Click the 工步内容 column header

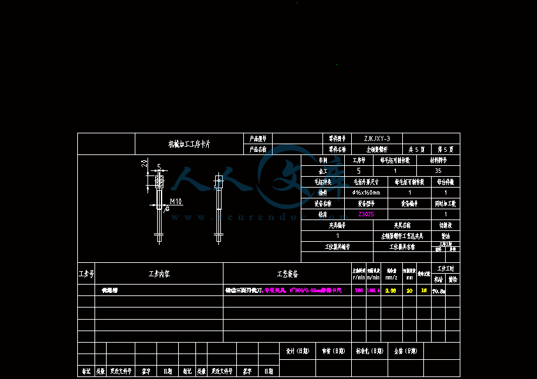coord(159,274)
